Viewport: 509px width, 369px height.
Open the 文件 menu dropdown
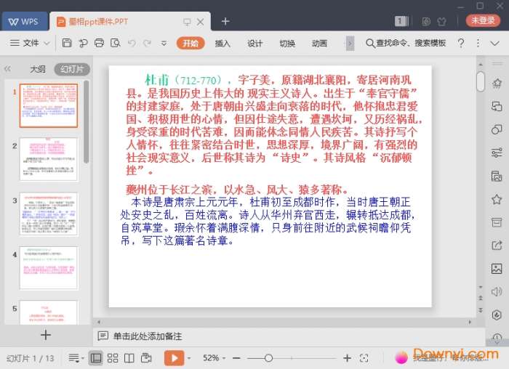31,44
